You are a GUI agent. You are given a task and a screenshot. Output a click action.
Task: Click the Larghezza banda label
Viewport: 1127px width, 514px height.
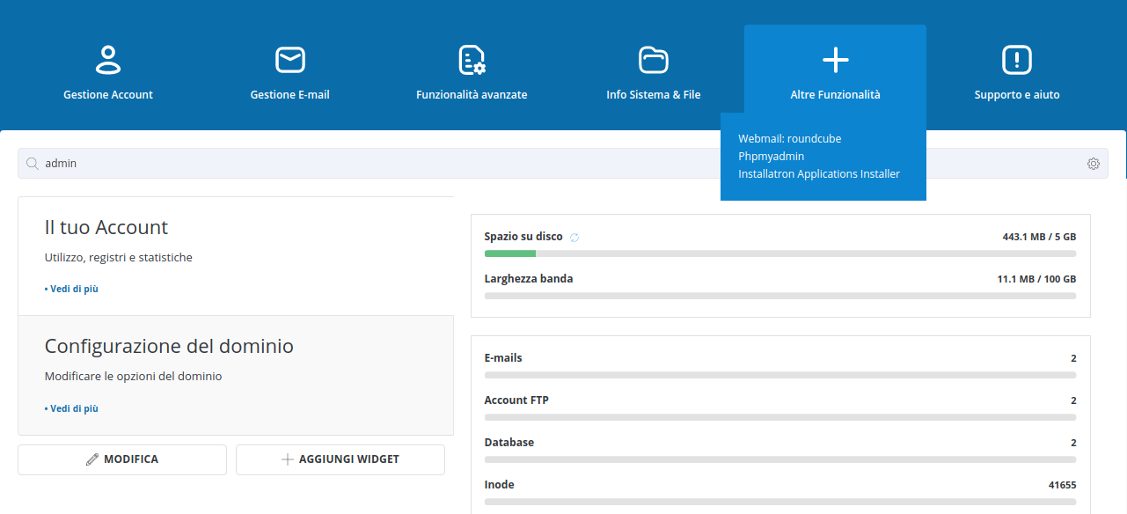(529, 279)
